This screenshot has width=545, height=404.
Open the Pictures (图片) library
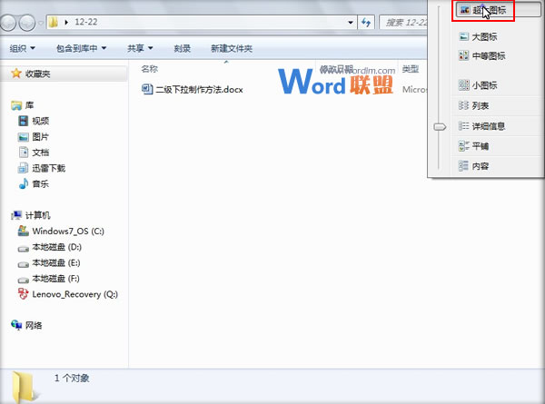[x=40, y=137]
